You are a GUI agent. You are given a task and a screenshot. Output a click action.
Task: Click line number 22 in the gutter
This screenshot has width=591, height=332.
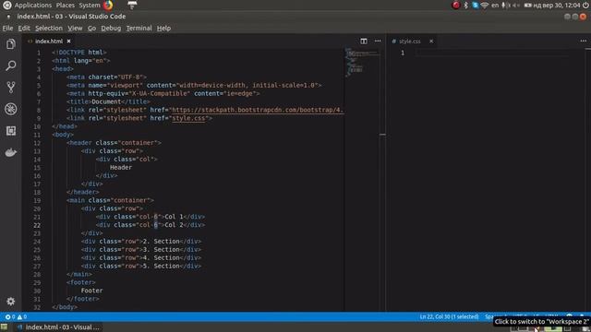(37, 225)
